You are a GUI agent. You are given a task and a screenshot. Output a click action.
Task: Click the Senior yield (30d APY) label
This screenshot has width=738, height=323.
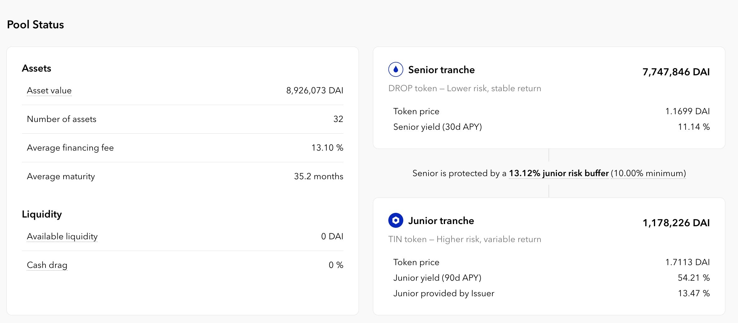[x=437, y=127]
